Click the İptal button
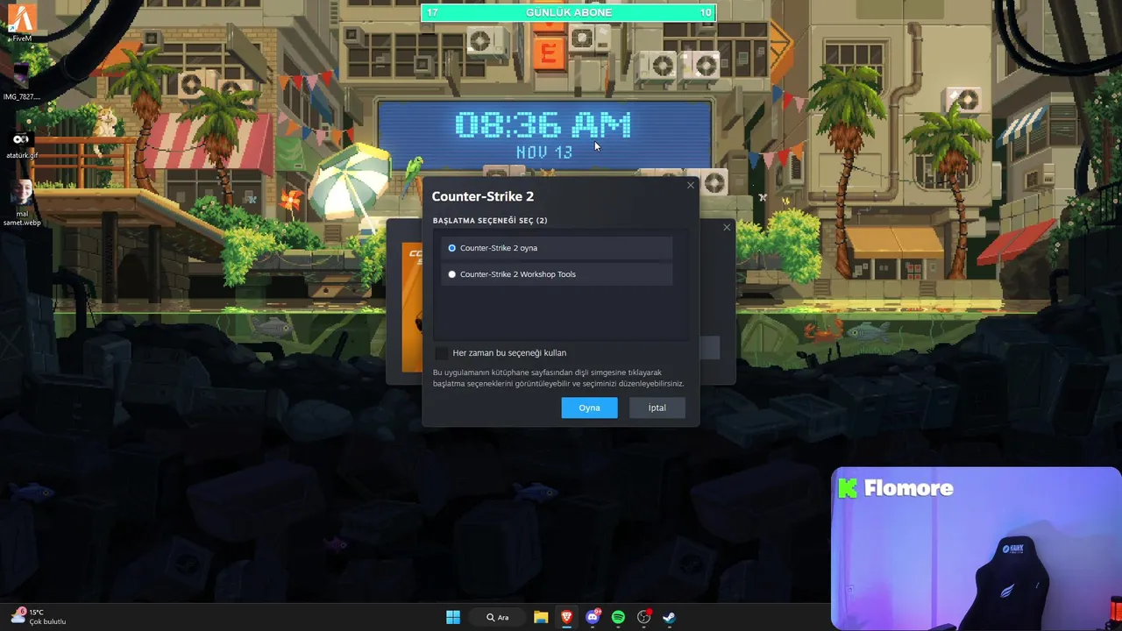 pyautogui.click(x=657, y=408)
